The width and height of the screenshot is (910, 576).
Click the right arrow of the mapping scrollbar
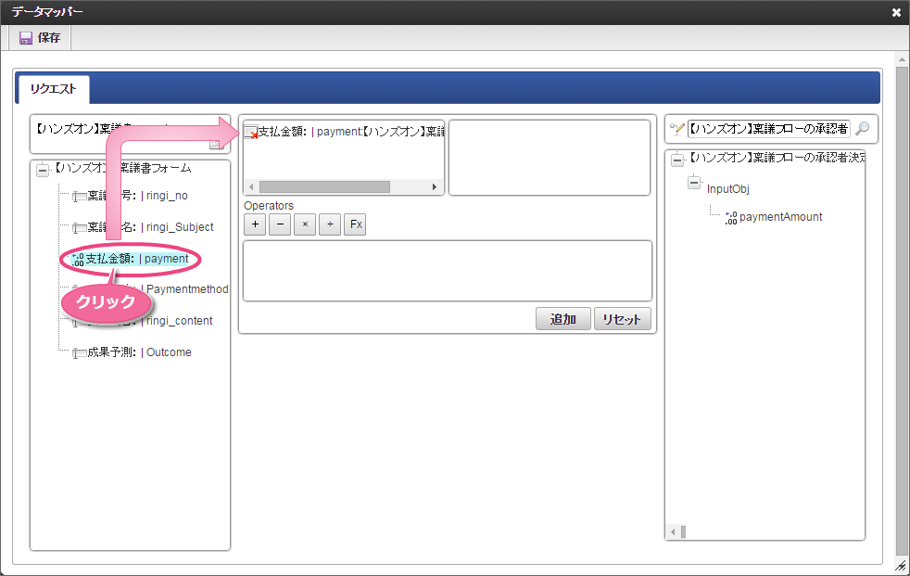click(434, 187)
